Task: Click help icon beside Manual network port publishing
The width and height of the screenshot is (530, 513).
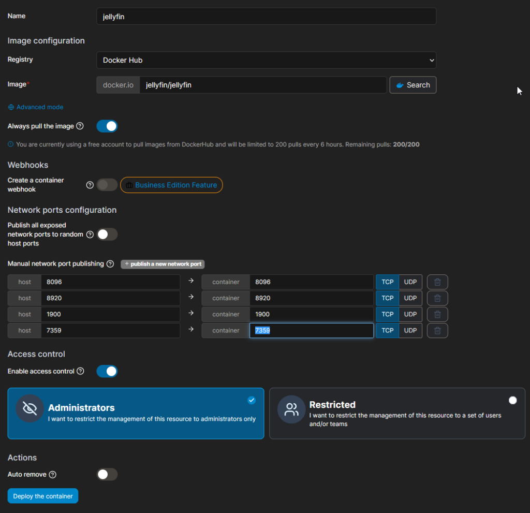Action: coord(110,264)
